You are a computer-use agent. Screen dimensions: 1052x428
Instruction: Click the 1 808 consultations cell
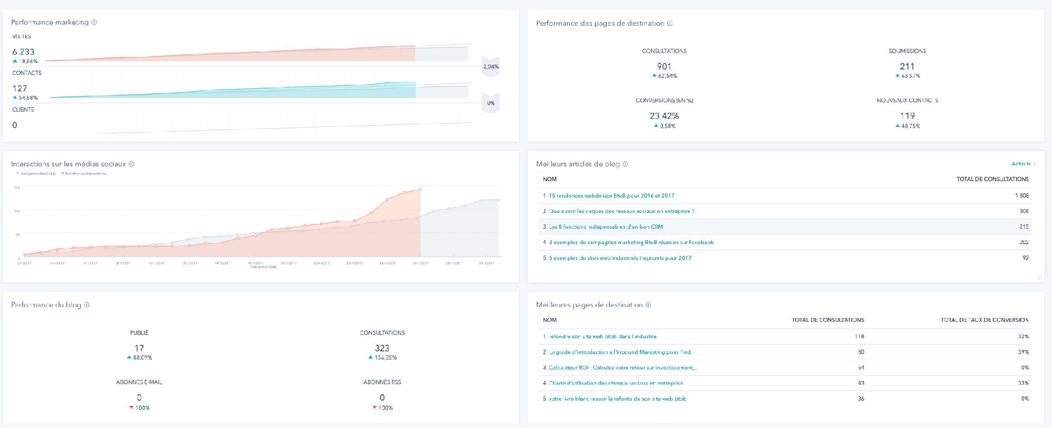coord(1021,195)
